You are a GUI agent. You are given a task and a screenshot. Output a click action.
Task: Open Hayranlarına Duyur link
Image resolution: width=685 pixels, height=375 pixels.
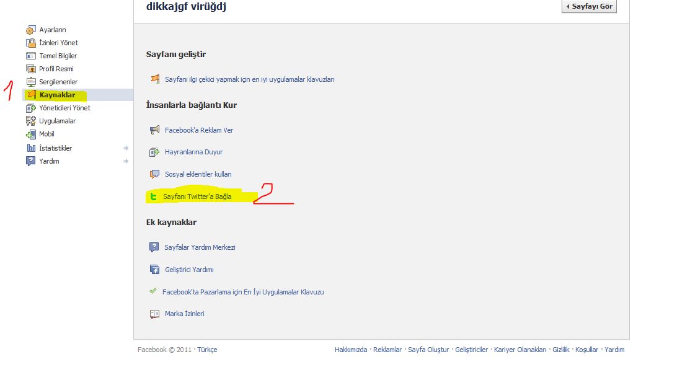[193, 152]
